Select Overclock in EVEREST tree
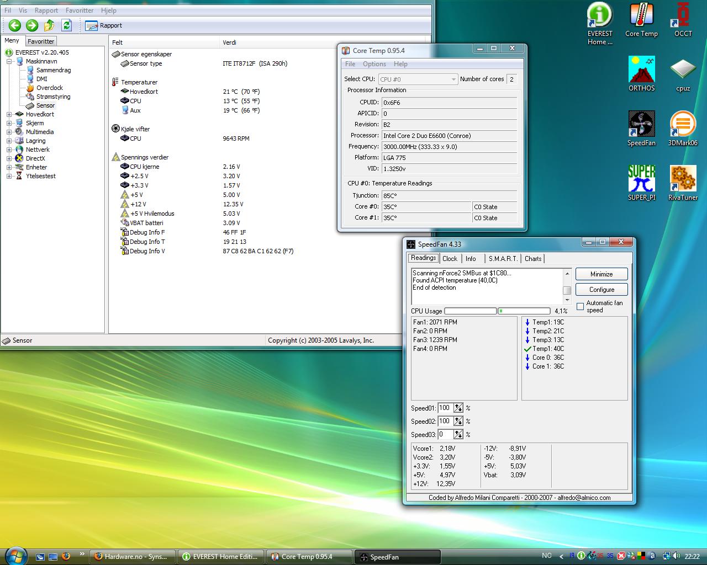Viewport: 707px width, 565px height. [50, 88]
